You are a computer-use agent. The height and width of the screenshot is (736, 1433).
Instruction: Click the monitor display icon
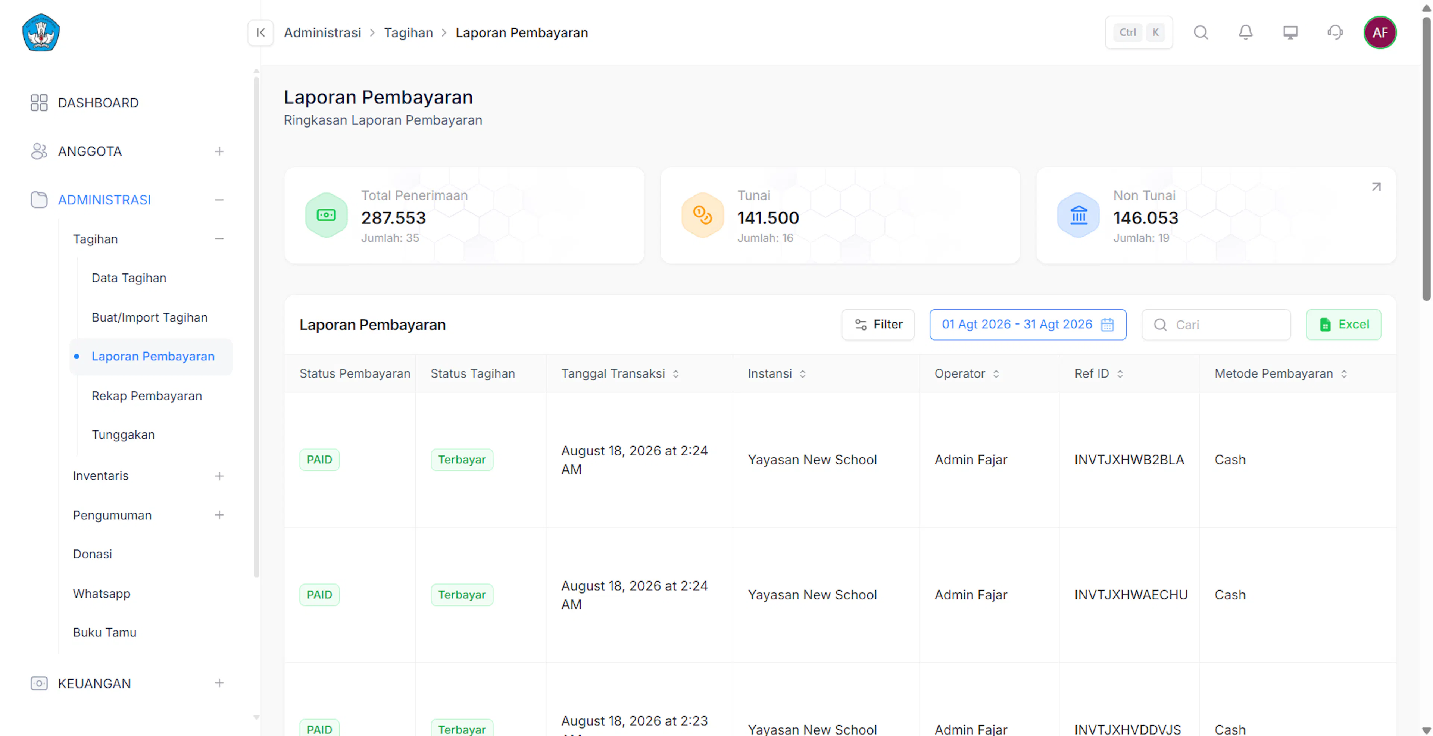(1290, 33)
